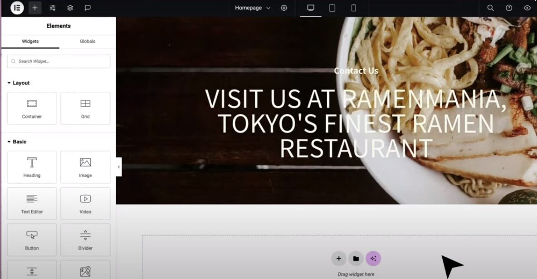Screen dimensions: 537x279
Task: Switch to the Globals tab
Action: [88, 41]
